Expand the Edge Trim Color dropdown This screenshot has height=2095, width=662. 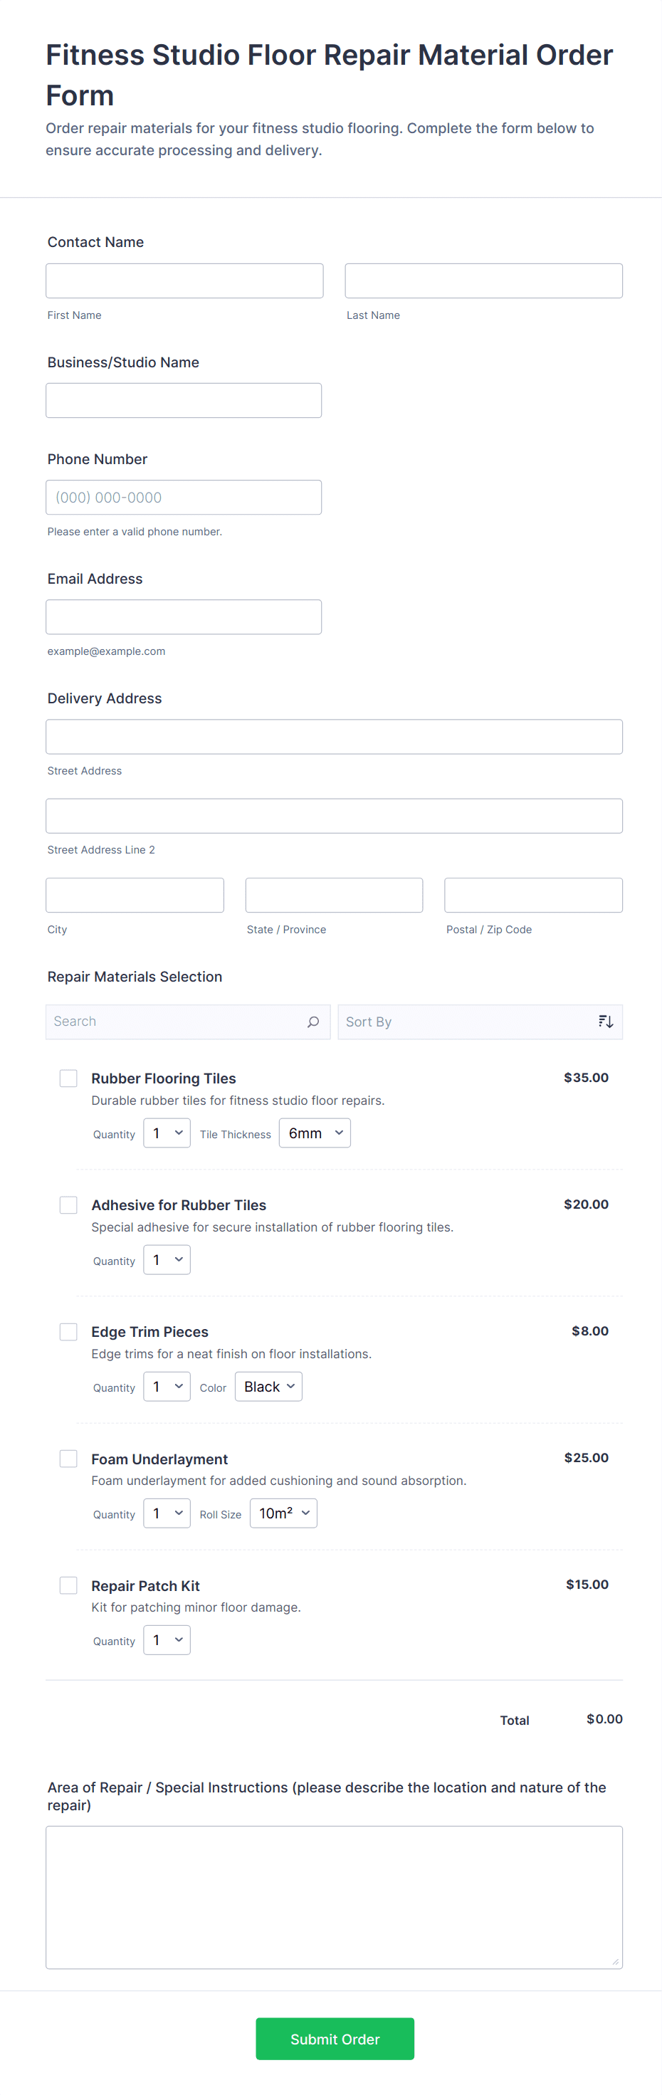pos(268,1387)
